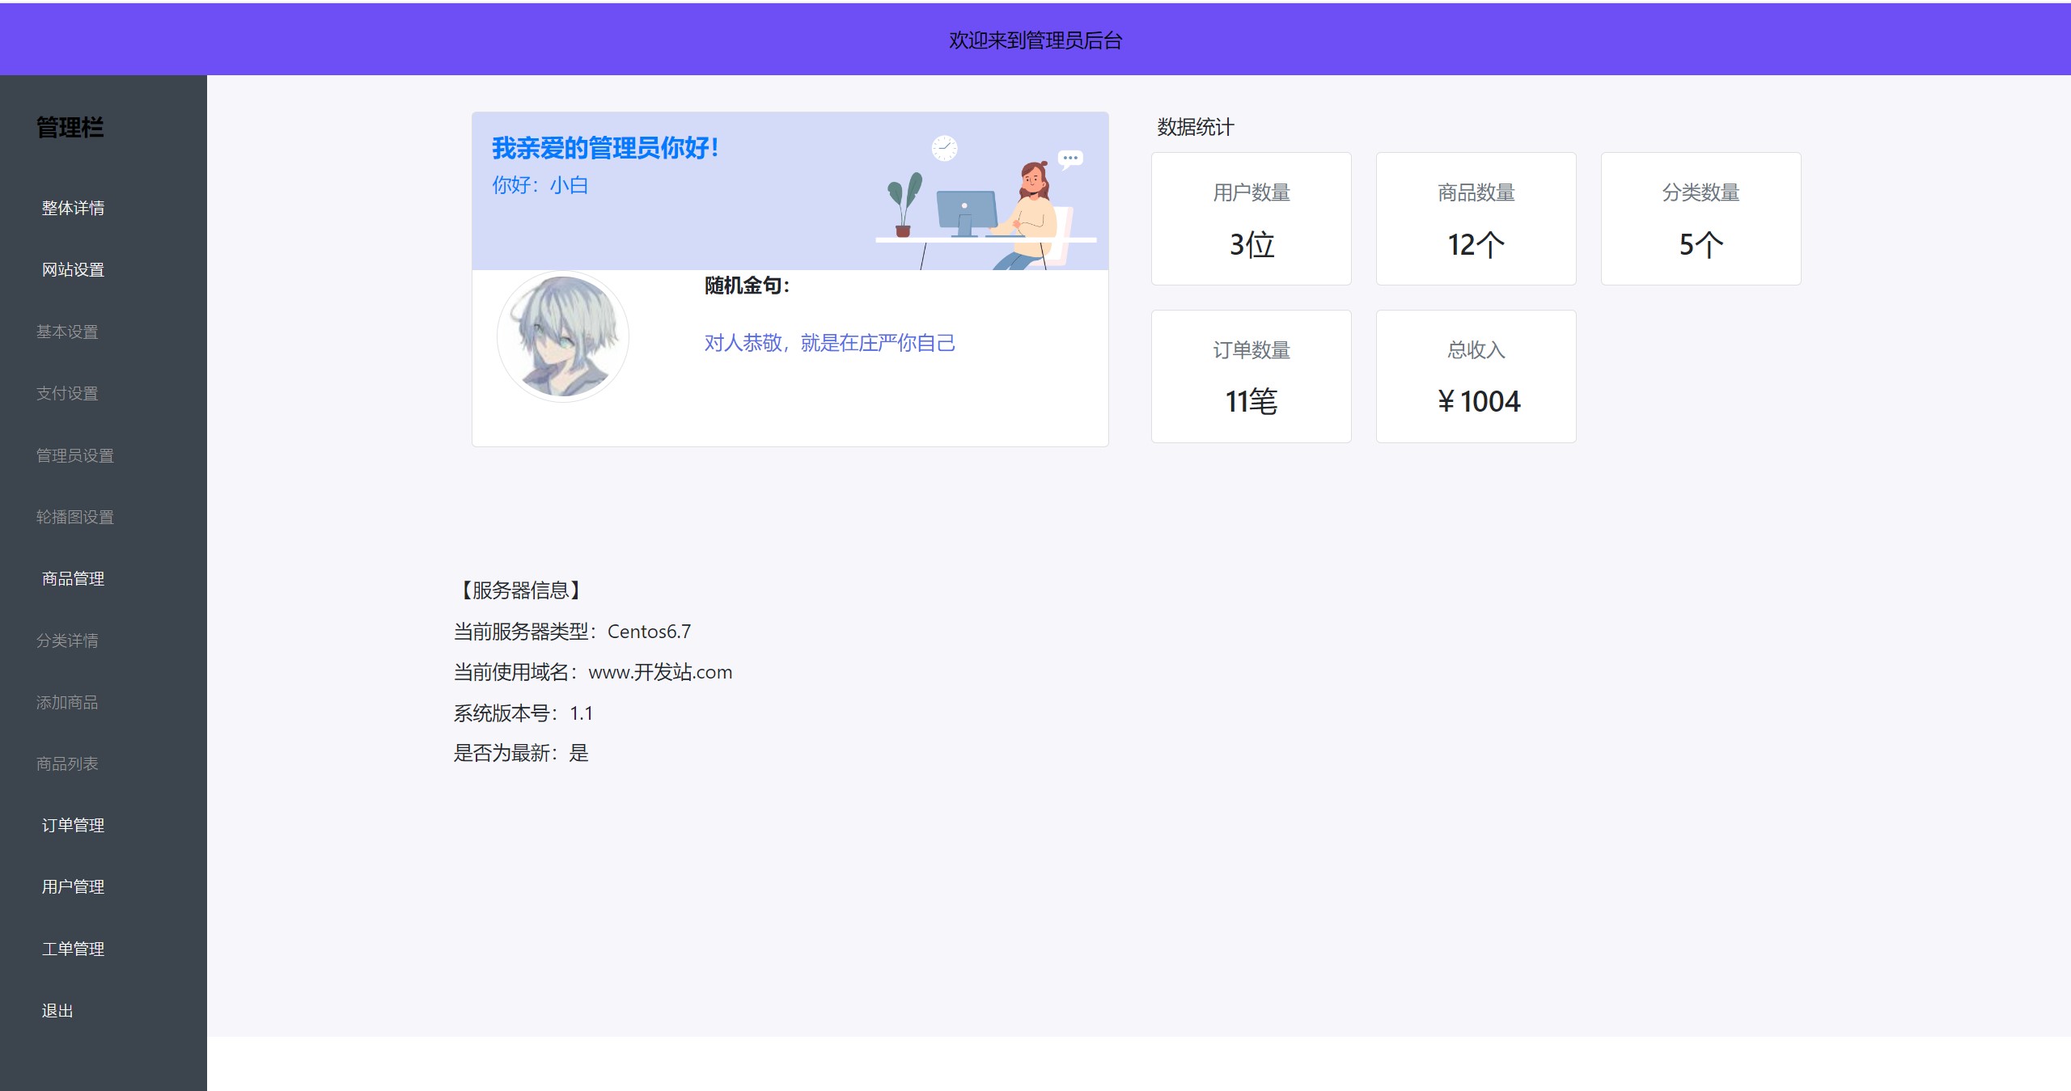Image resolution: width=2071 pixels, height=1091 pixels.
Task: Click 退出 to log out
Action: click(x=57, y=1010)
